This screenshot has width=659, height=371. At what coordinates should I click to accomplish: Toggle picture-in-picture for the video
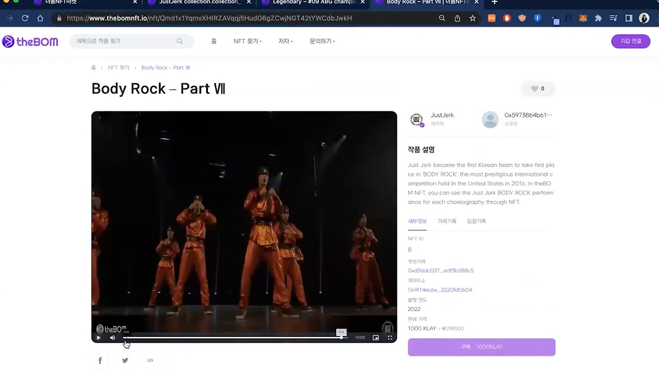tap(376, 338)
